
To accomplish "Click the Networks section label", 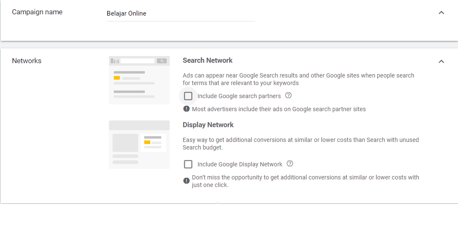I will [x=27, y=61].
